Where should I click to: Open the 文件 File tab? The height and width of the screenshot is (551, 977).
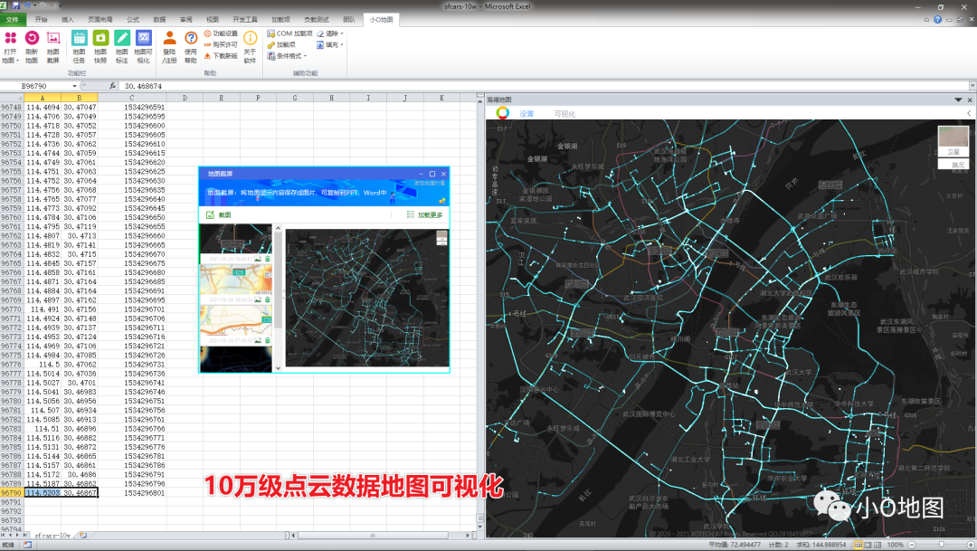(x=13, y=20)
